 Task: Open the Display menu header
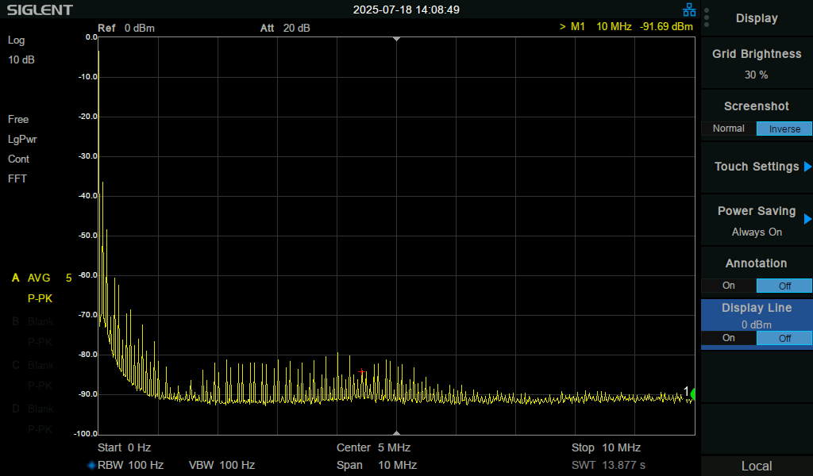coord(757,18)
